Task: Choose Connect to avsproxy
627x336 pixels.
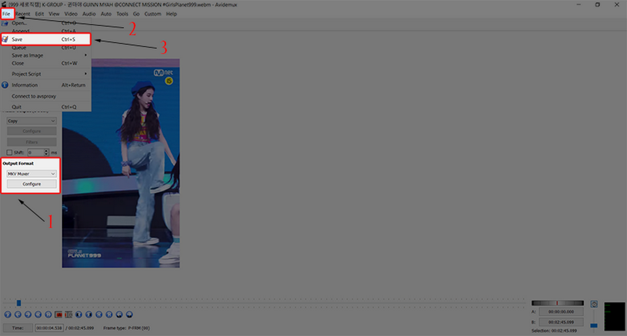Action: point(46,97)
